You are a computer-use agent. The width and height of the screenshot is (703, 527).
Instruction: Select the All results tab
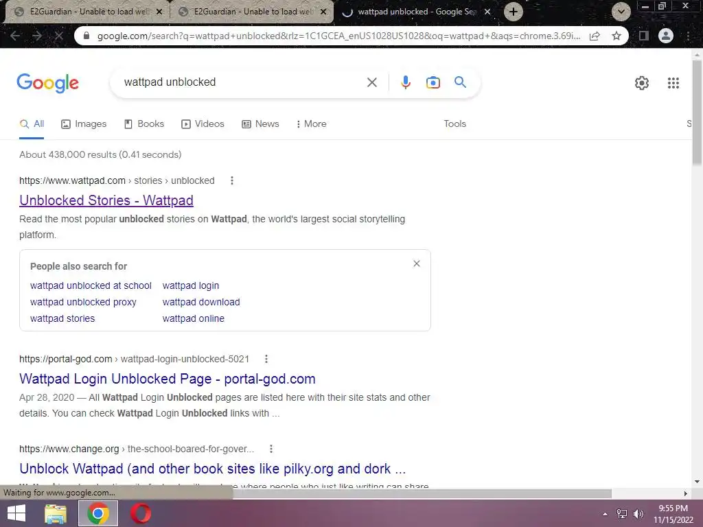(32, 124)
